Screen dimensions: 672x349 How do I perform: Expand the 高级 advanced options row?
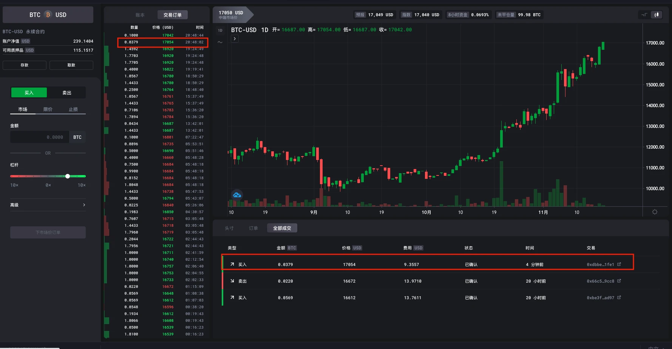pyautogui.click(x=48, y=205)
